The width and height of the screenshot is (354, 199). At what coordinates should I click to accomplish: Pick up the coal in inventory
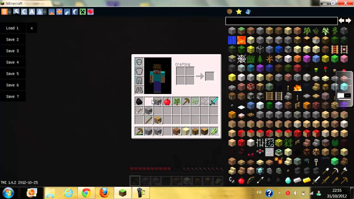tap(139, 101)
